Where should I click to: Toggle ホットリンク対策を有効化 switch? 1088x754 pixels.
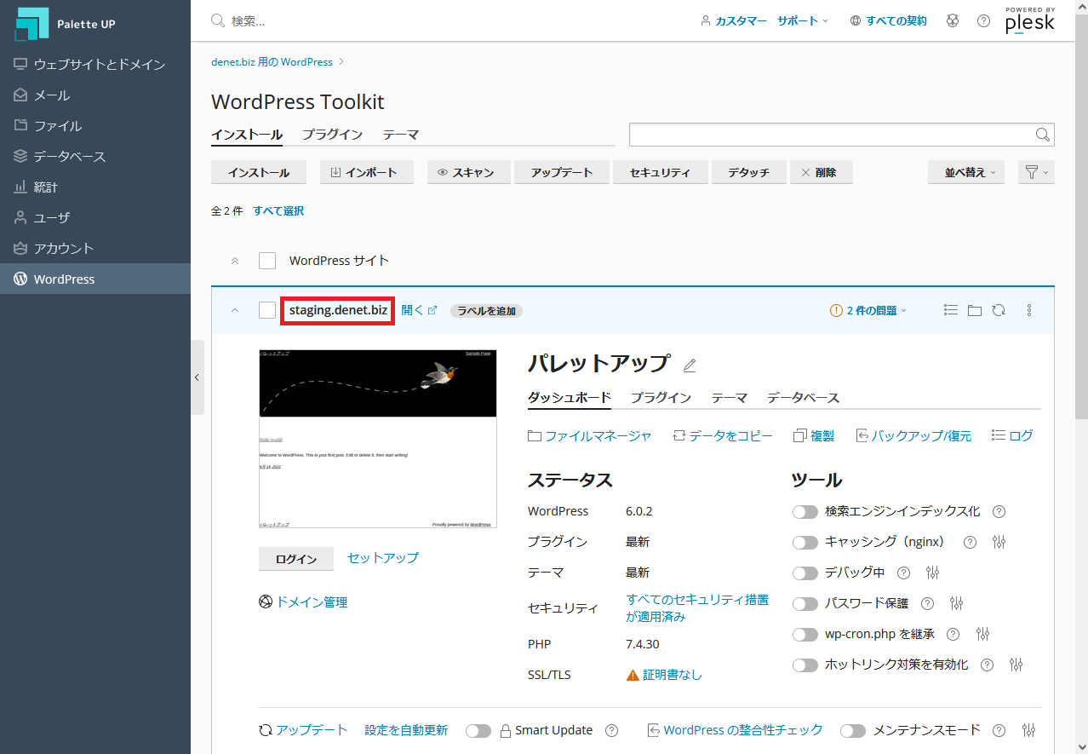tap(805, 665)
